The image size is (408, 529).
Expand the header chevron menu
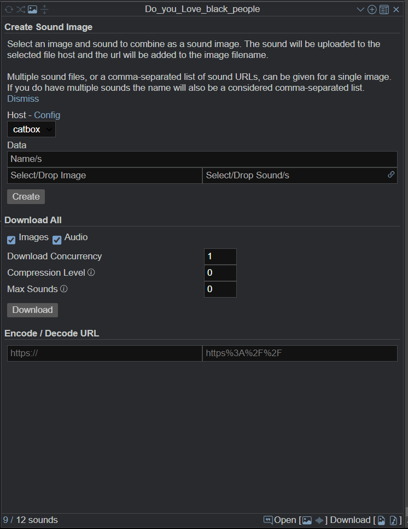pyautogui.click(x=360, y=9)
